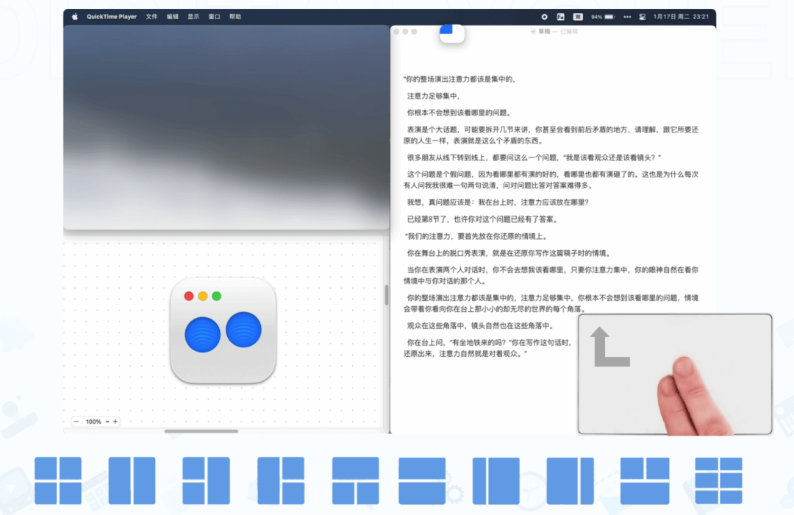Click the battery status icon showing 94%
794x515 pixels.
(x=603, y=16)
